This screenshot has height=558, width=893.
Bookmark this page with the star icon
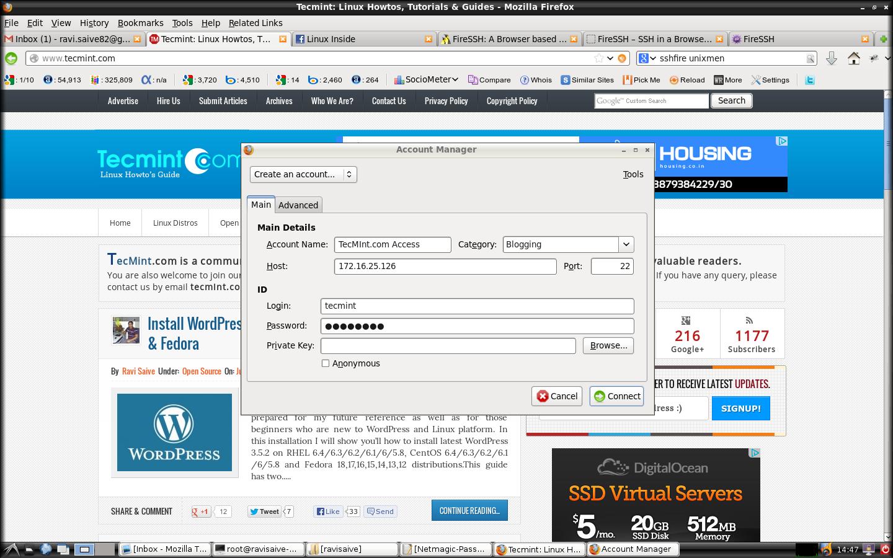tap(598, 58)
